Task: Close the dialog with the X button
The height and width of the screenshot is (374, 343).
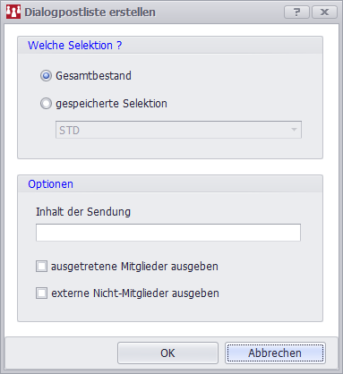Action: click(324, 13)
